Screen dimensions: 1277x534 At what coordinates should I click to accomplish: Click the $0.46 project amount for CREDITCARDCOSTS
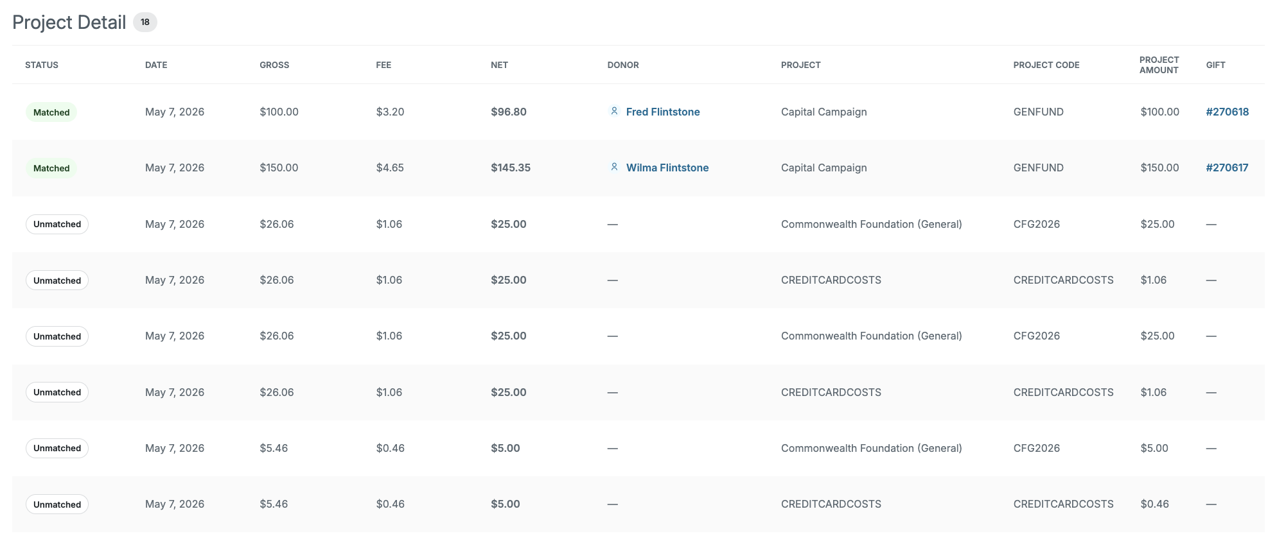(1154, 504)
